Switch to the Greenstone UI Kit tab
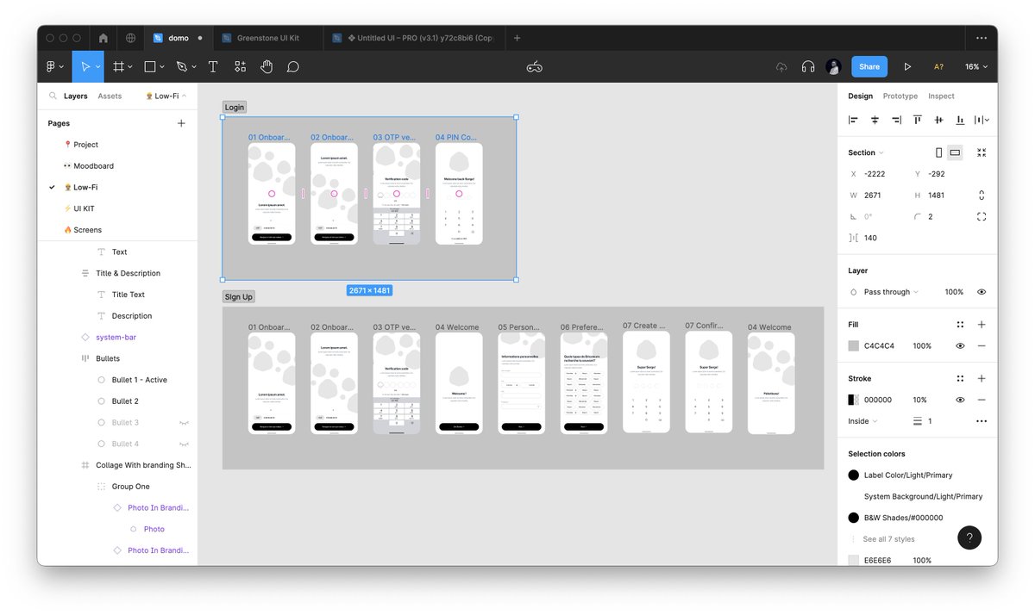Viewport: 1035px width, 615px height. tap(267, 38)
